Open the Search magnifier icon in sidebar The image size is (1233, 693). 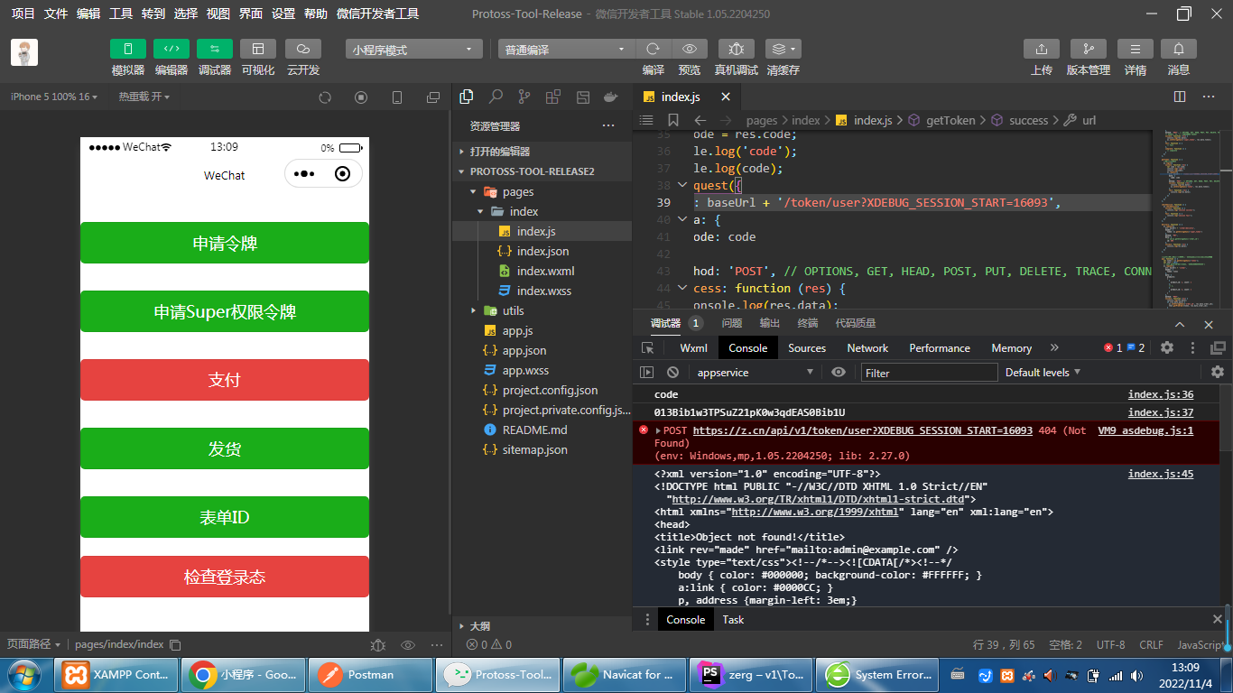tap(496, 97)
